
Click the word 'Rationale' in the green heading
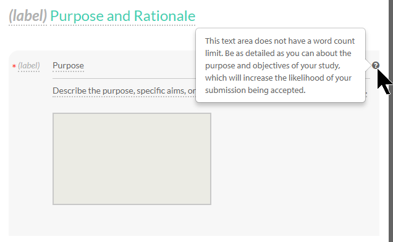click(x=164, y=16)
